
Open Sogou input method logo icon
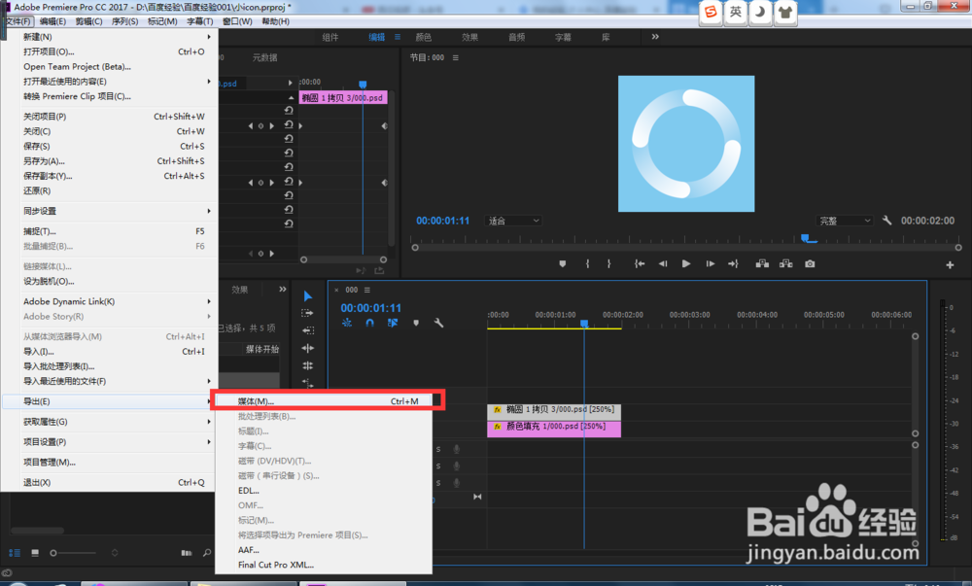[711, 12]
